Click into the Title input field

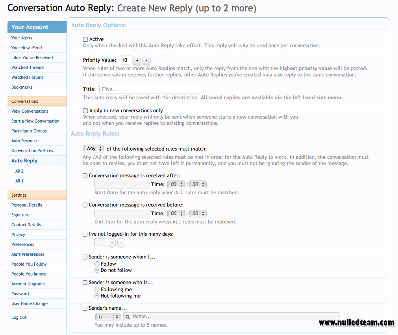coord(150,89)
